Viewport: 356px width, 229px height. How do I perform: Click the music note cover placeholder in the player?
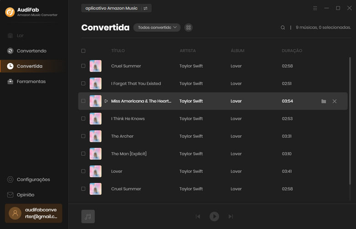click(88, 216)
